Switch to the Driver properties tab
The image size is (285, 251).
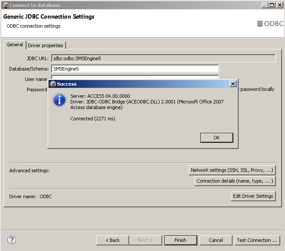[46, 45]
